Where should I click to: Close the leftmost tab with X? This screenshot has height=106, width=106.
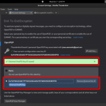(x=6, y=13)
